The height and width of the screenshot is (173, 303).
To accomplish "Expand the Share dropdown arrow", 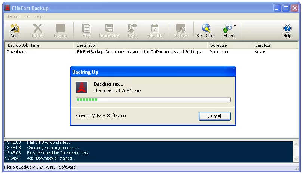I will [235, 26].
